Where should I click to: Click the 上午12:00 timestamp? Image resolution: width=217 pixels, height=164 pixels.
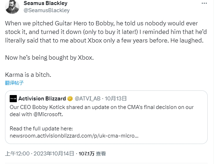coord(17,154)
